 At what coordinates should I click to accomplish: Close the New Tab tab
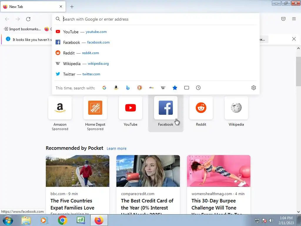(x=61, y=6)
